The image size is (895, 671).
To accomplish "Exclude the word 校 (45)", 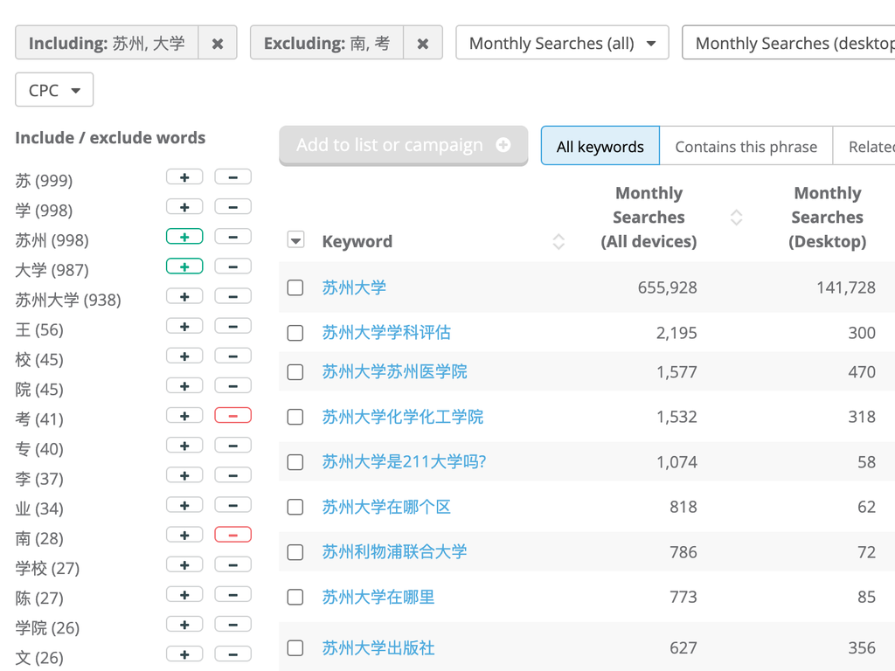I will (232, 356).
